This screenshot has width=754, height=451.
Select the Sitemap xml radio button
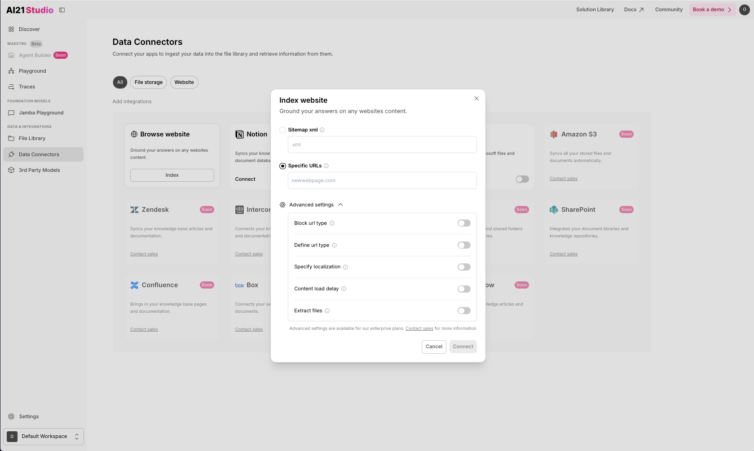click(282, 130)
